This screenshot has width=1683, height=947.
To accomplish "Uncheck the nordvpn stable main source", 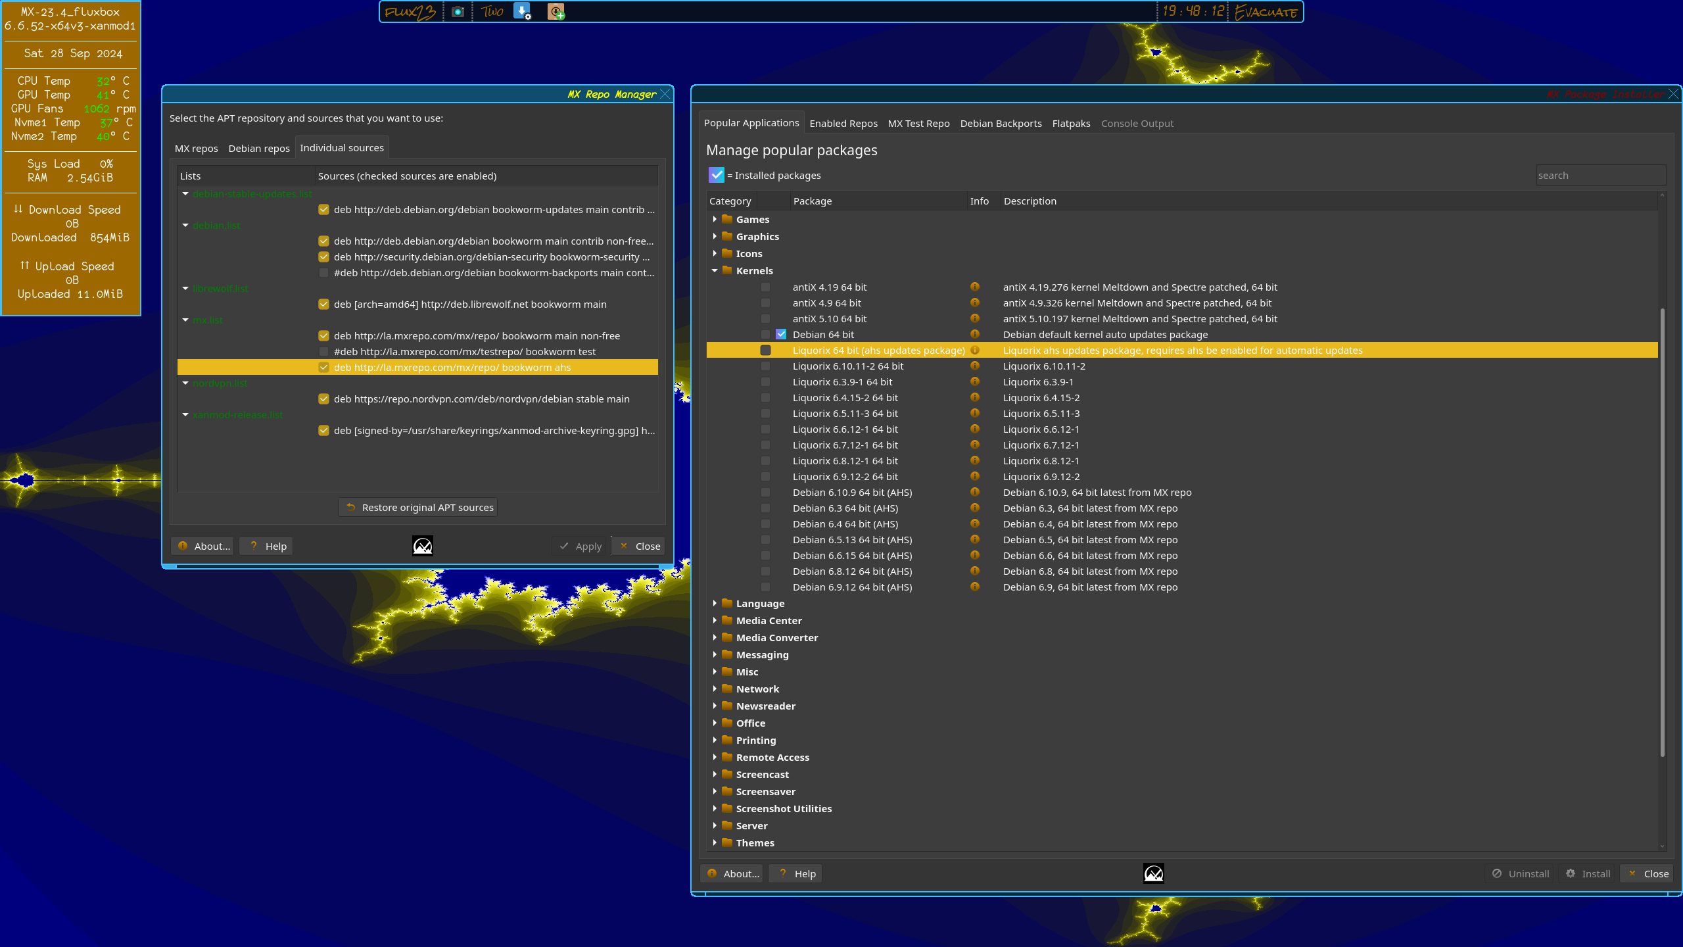I will pyautogui.click(x=323, y=399).
